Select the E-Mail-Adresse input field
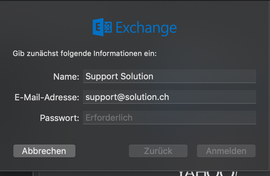This screenshot has width=270, height=176. point(169,97)
